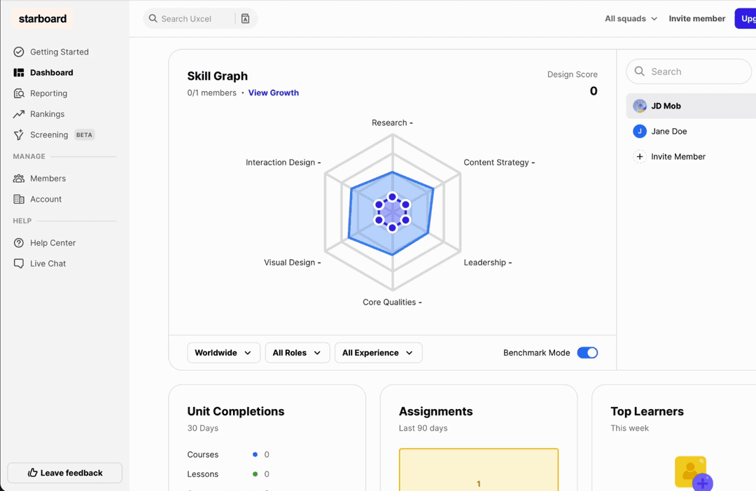Click the Design Score value 0
756x491 pixels.
point(594,90)
